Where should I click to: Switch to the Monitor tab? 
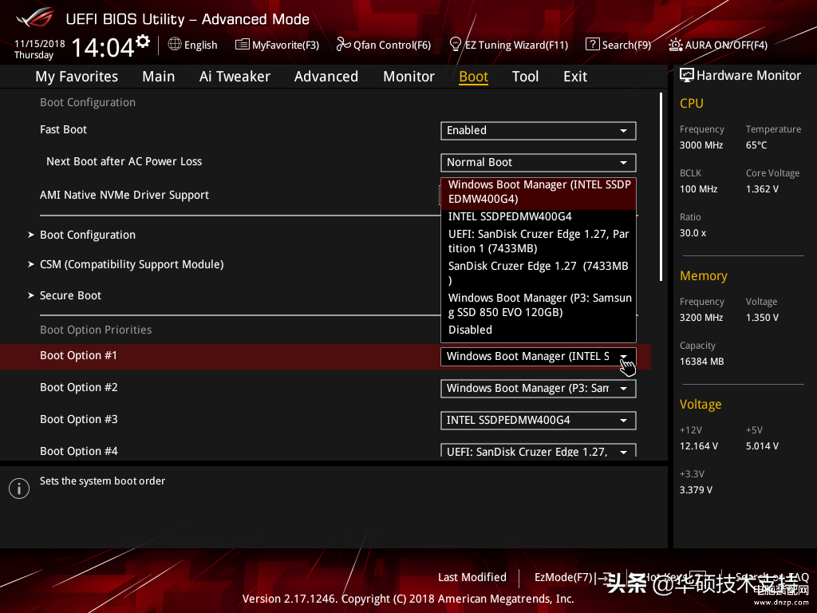pyautogui.click(x=409, y=77)
